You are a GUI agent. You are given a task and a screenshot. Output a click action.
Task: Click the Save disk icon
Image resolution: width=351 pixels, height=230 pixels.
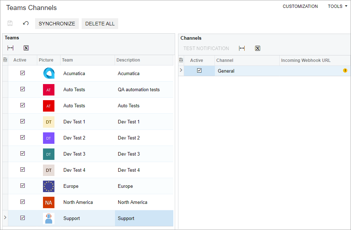pos(10,24)
